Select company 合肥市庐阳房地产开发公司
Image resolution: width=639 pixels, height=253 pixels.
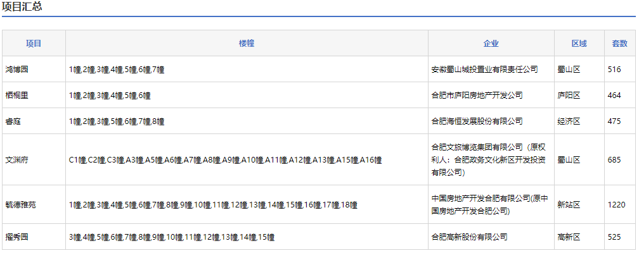click(477, 95)
